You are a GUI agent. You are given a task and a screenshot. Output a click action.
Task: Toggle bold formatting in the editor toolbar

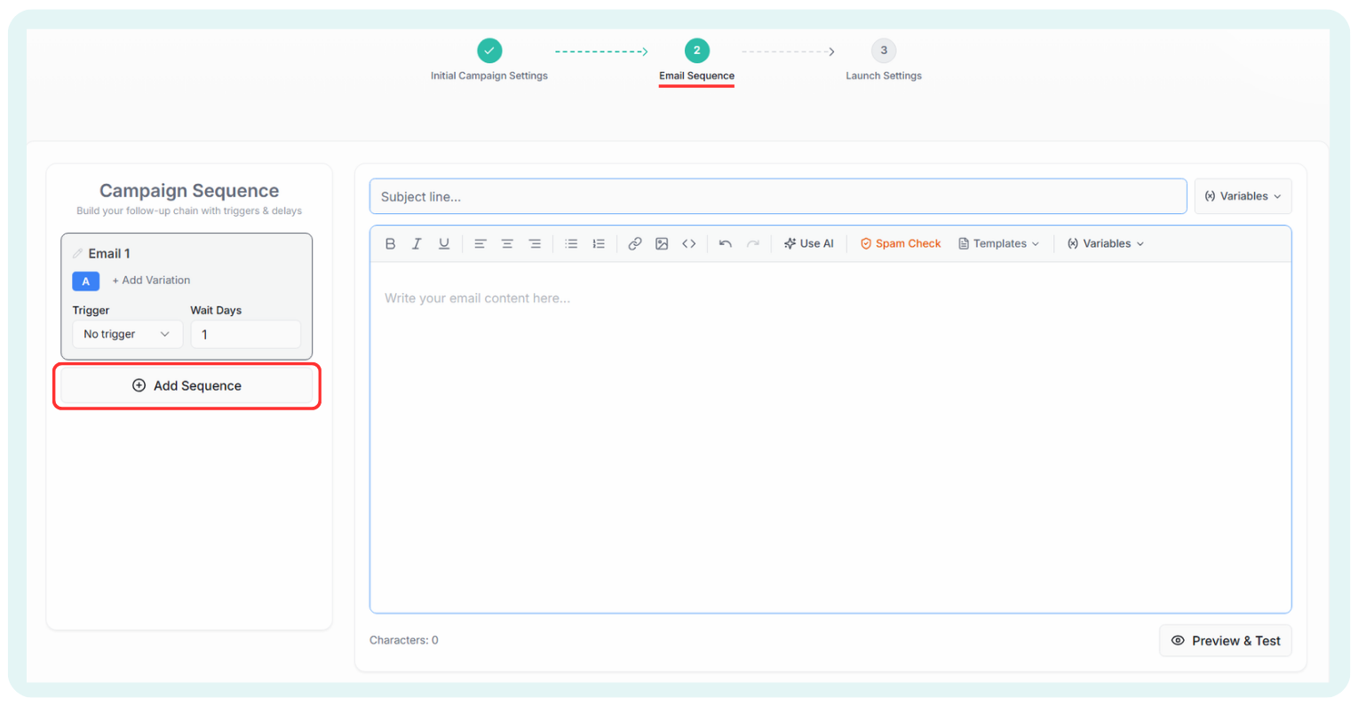[390, 243]
